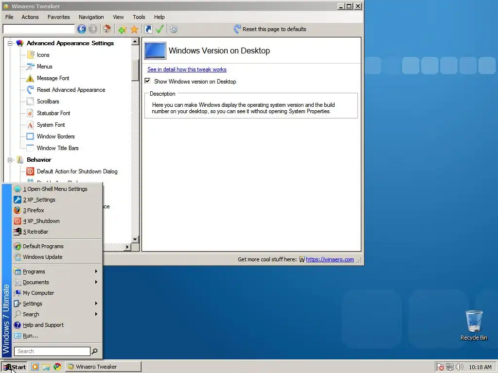498x373 pixels.
Task: Click the Start button
Action: pos(14,367)
